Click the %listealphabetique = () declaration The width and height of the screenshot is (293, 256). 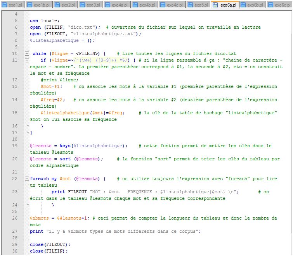pos(62,40)
